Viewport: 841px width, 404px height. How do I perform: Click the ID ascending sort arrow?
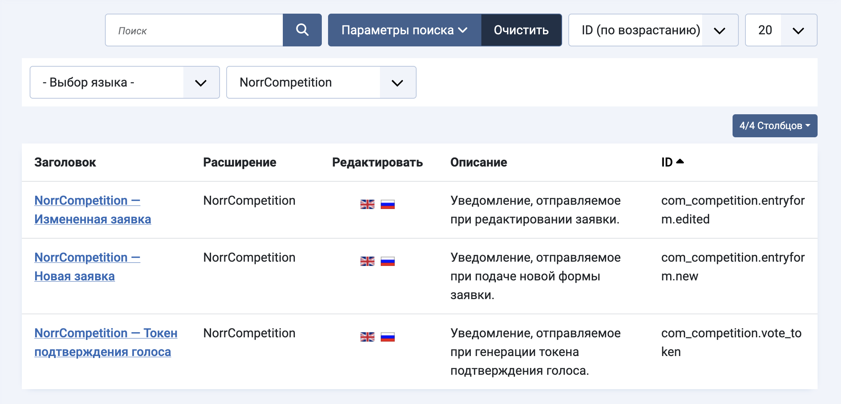[x=680, y=161]
